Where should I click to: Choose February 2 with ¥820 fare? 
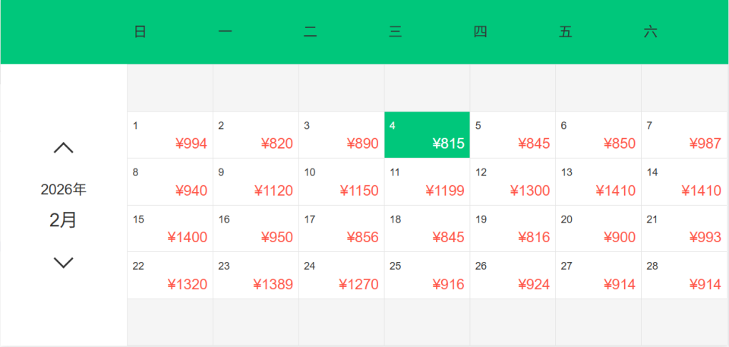click(256, 135)
